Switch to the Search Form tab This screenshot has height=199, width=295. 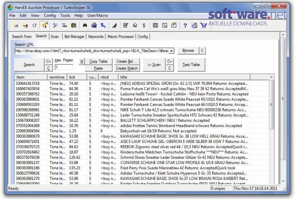tap(21, 37)
